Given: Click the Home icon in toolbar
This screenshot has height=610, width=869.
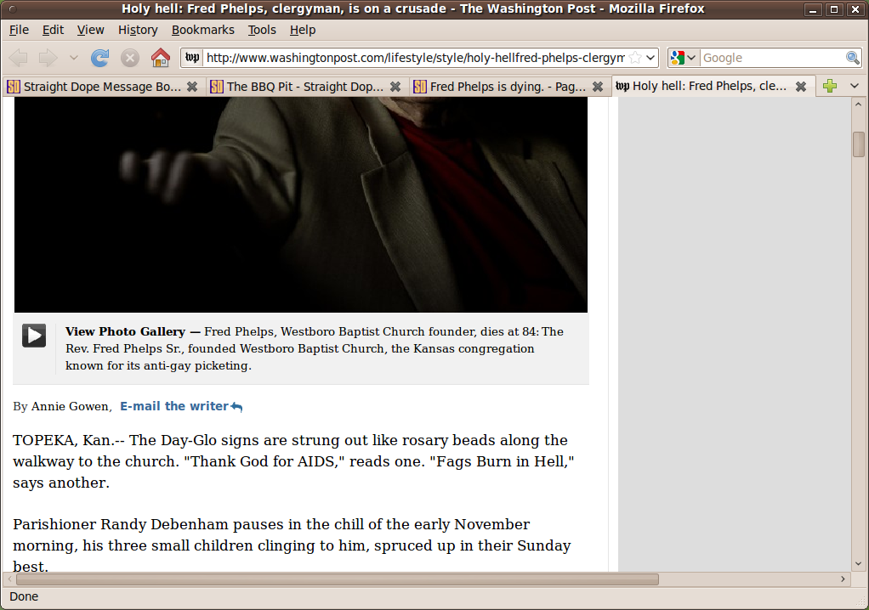Looking at the screenshot, I should [160, 58].
